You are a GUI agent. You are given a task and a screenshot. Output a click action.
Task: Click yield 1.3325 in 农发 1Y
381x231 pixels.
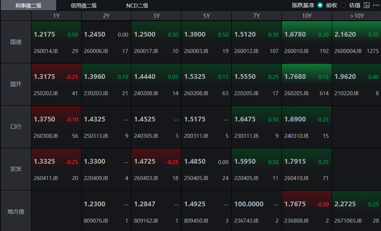[44, 161]
